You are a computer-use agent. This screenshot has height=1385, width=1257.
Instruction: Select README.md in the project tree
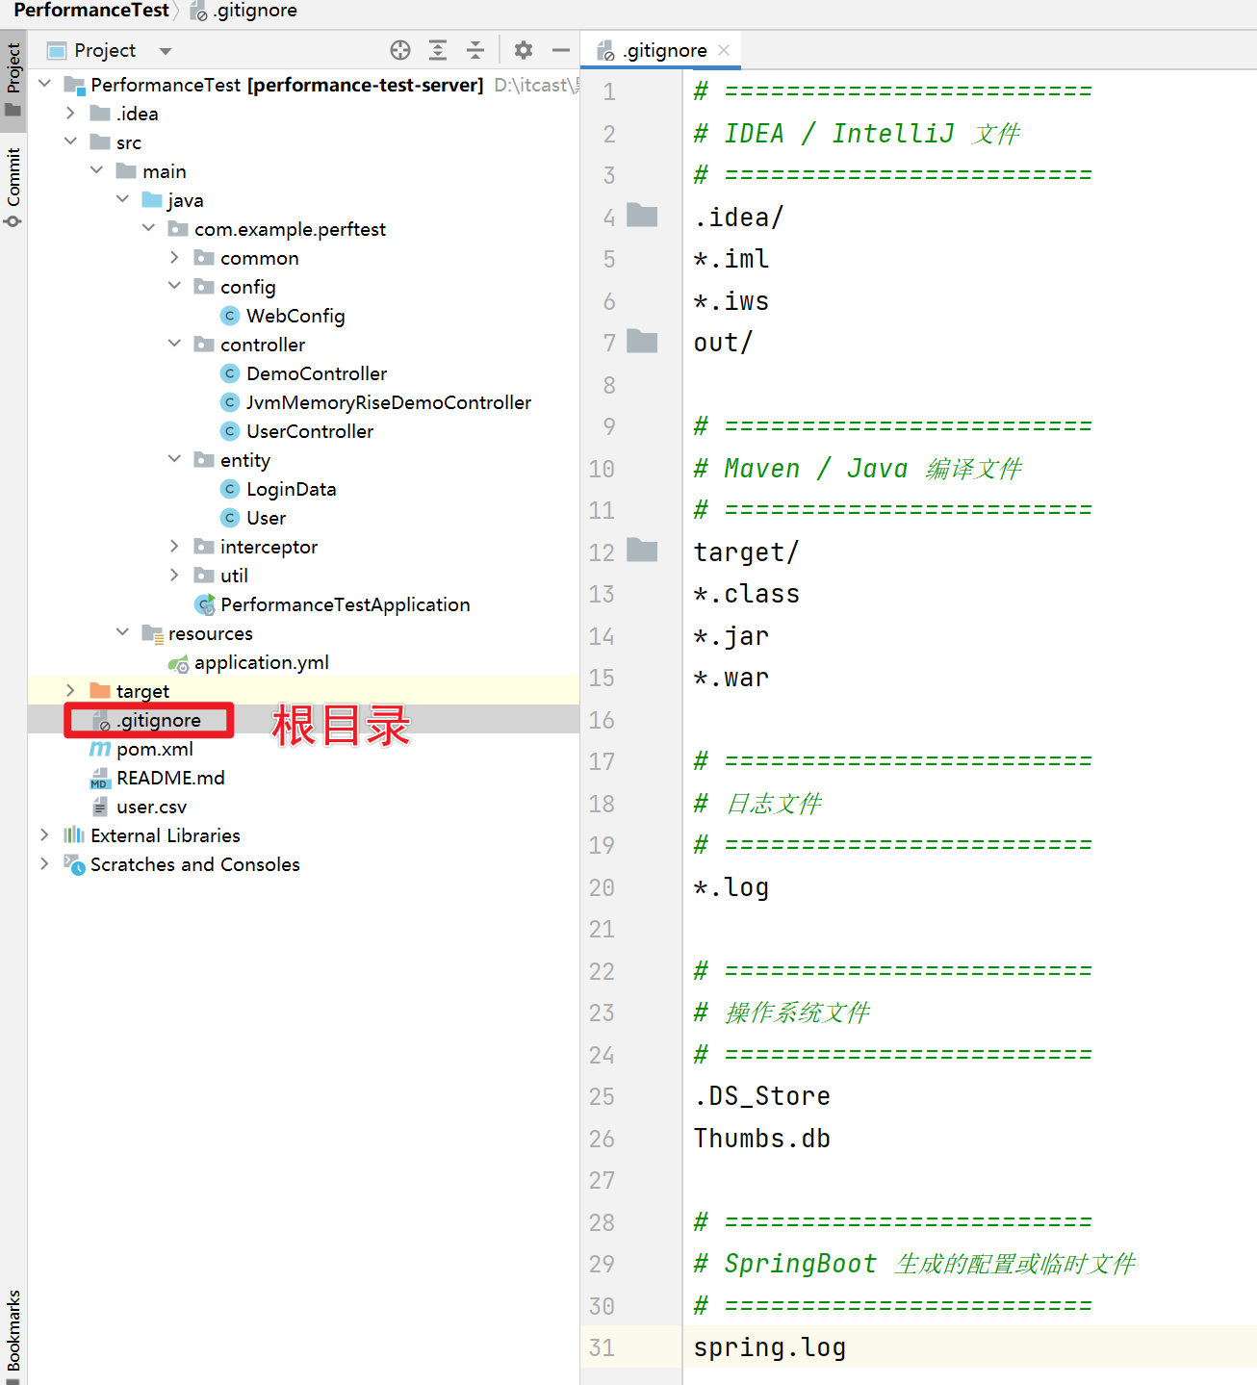170,778
